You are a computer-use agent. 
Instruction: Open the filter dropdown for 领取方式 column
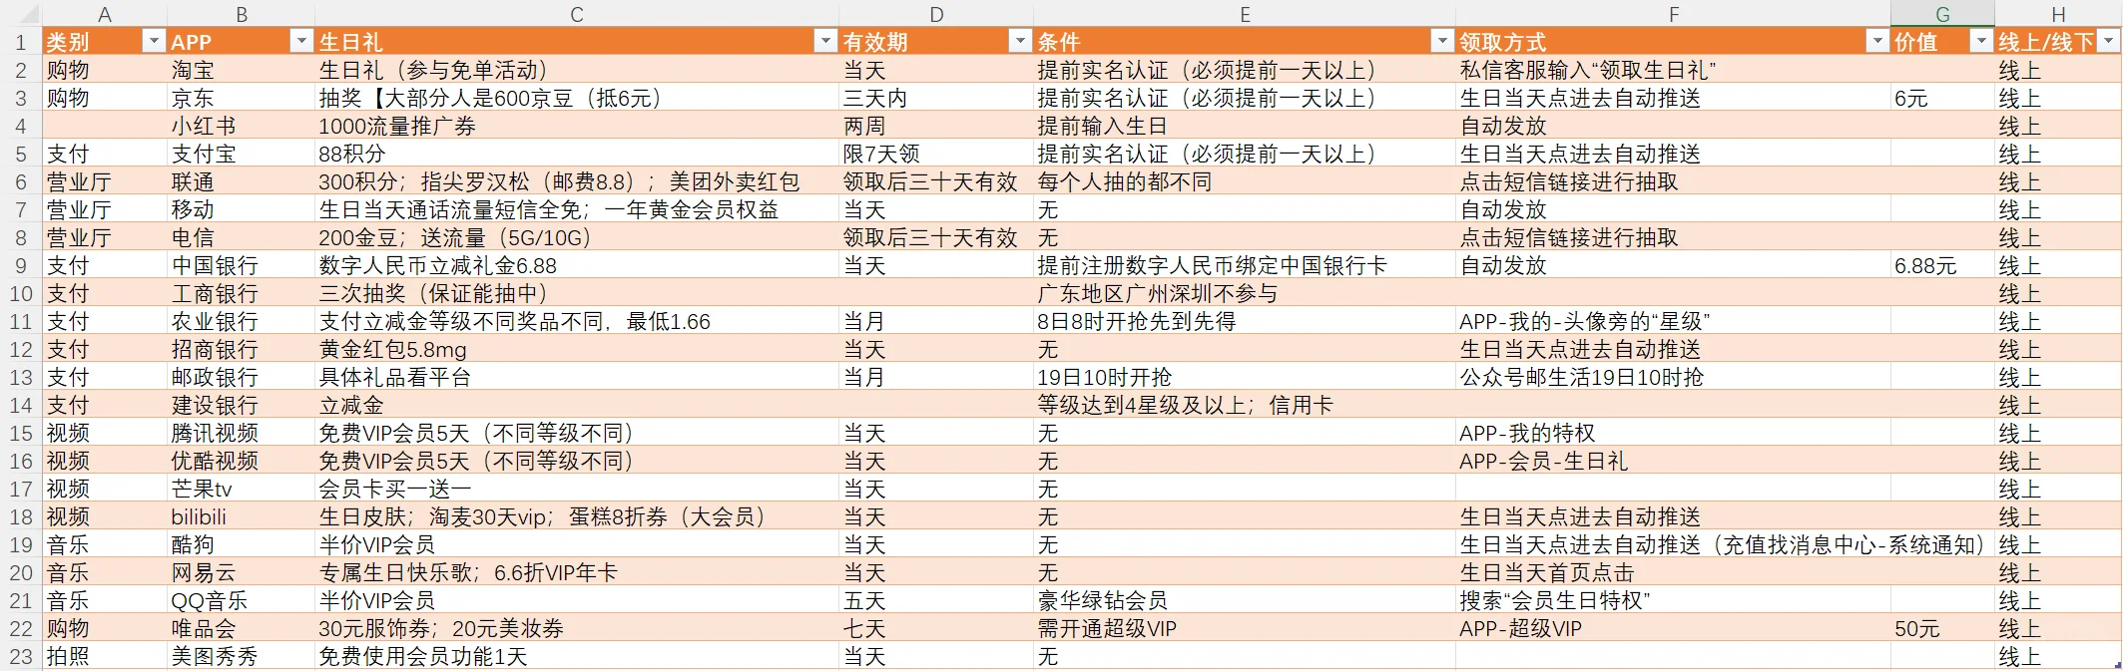tap(1876, 41)
